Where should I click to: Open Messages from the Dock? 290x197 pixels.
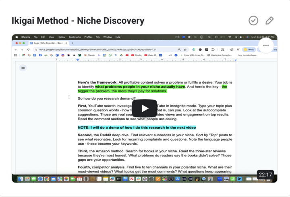pos(34,179)
